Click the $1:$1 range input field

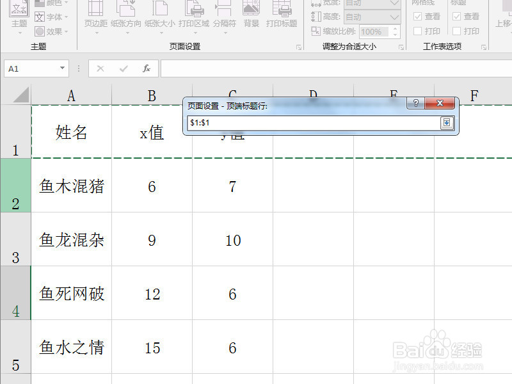click(314, 123)
